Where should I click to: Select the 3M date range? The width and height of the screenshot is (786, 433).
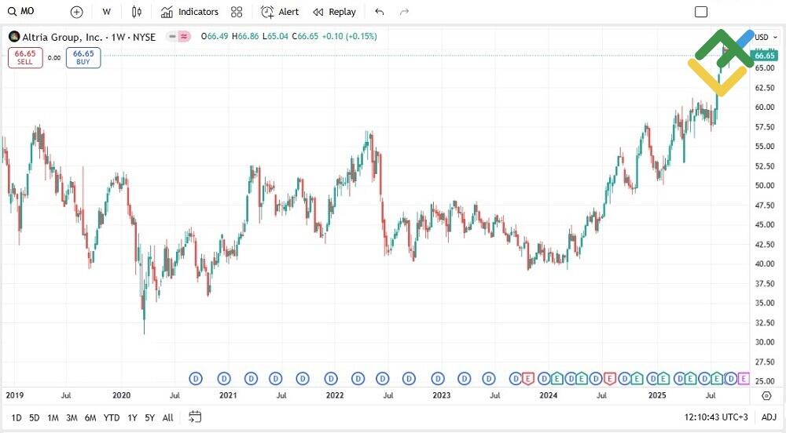pyautogui.click(x=72, y=417)
